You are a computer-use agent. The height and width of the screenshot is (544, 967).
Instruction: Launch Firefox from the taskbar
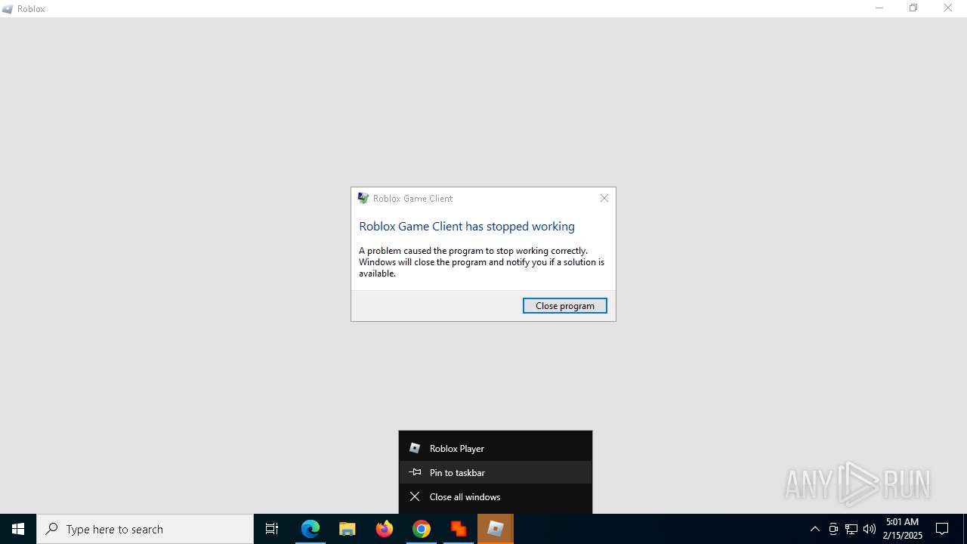(385, 529)
